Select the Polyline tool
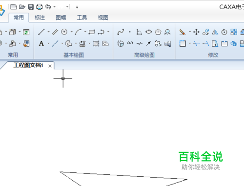 coord(101,32)
